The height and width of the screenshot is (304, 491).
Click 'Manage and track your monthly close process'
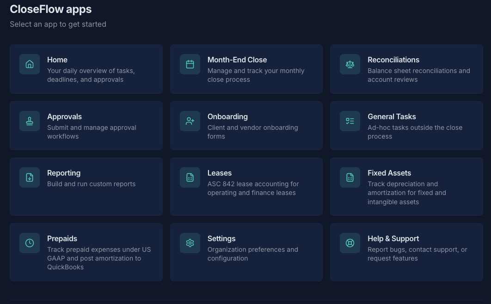tap(256, 75)
